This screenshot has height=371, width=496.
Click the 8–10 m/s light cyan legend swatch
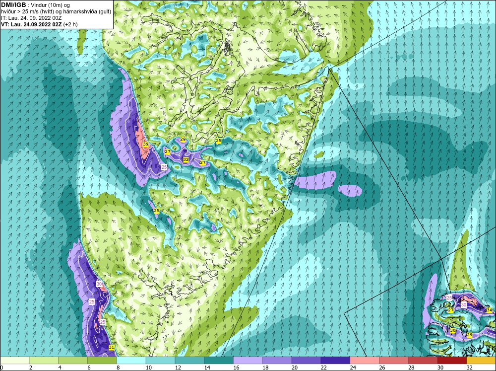pos(131,360)
